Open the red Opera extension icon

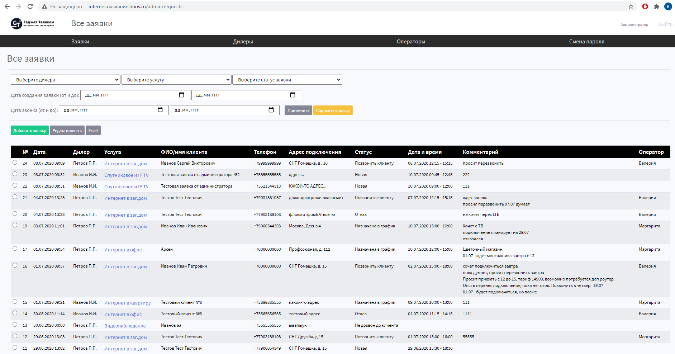pyautogui.click(x=645, y=6)
